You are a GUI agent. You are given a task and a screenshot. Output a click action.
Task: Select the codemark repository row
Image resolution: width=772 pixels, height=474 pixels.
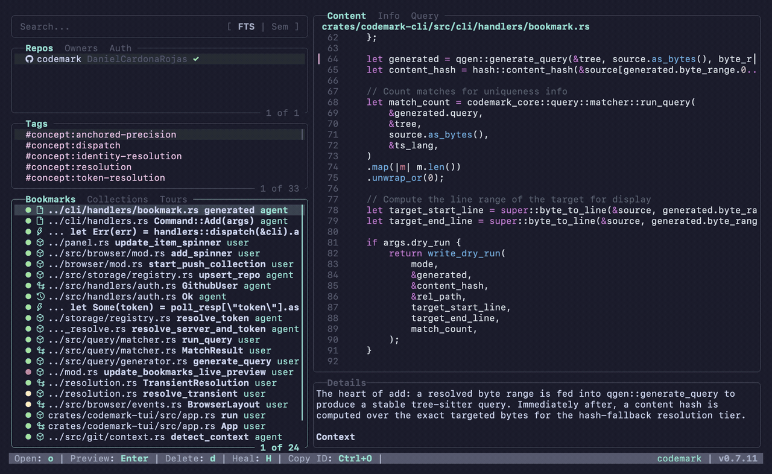pos(159,59)
